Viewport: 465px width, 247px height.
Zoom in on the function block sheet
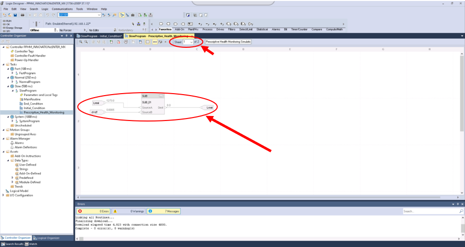point(81,42)
